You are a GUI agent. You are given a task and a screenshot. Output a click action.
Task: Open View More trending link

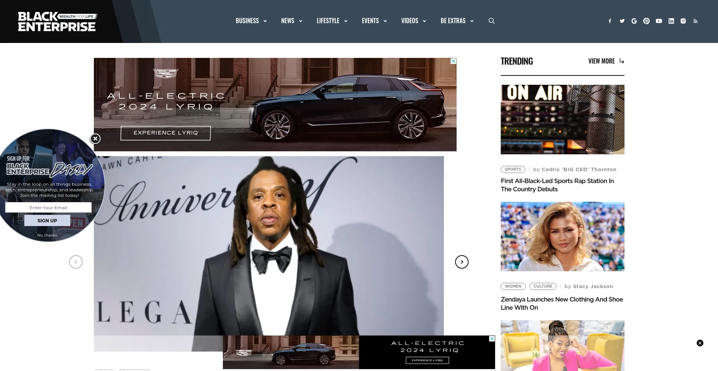601,61
